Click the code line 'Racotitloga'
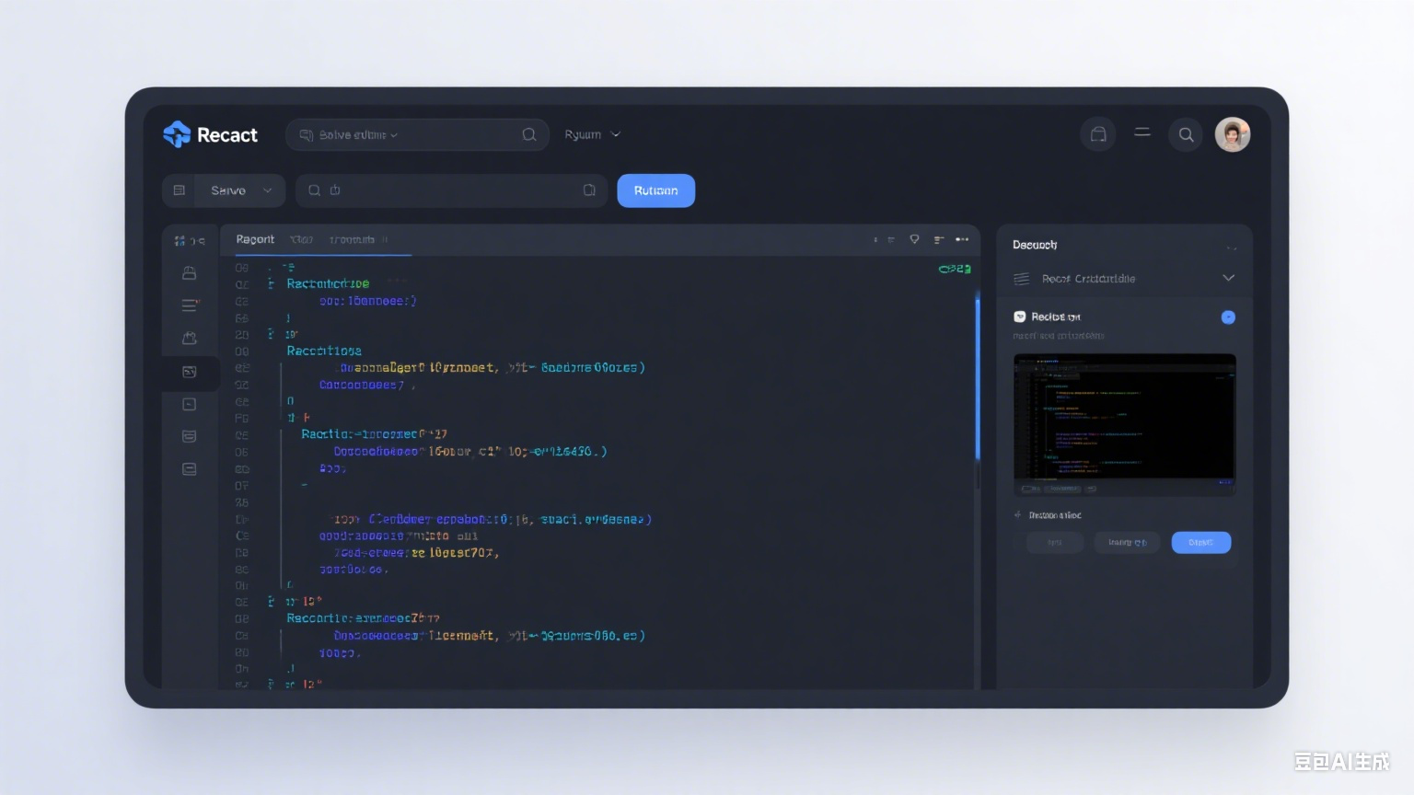1414x795 pixels. coord(324,351)
